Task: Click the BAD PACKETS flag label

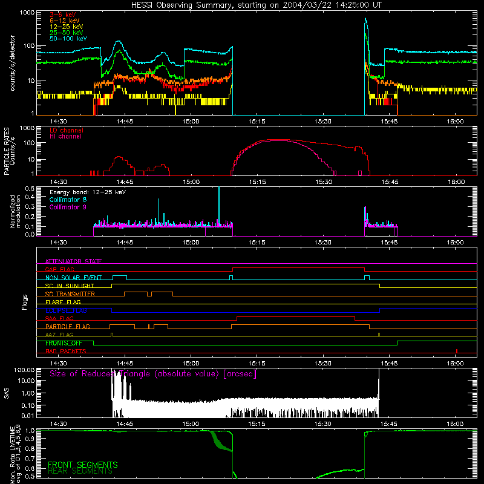Action: [x=66, y=351]
